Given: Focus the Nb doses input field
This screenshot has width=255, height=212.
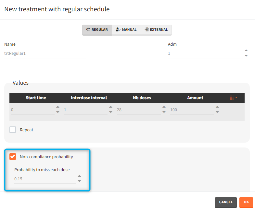Looking at the screenshot, I should point(138,110).
